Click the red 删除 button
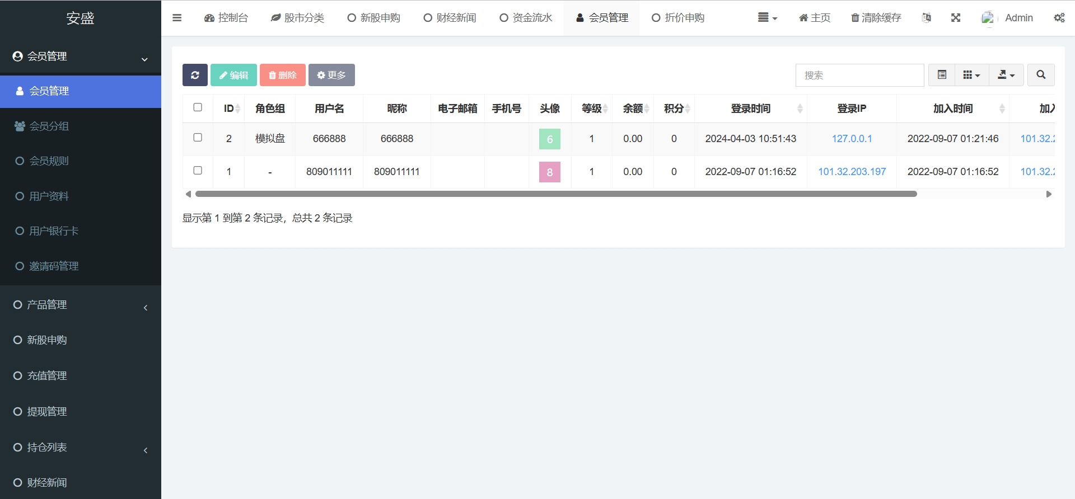 283,75
